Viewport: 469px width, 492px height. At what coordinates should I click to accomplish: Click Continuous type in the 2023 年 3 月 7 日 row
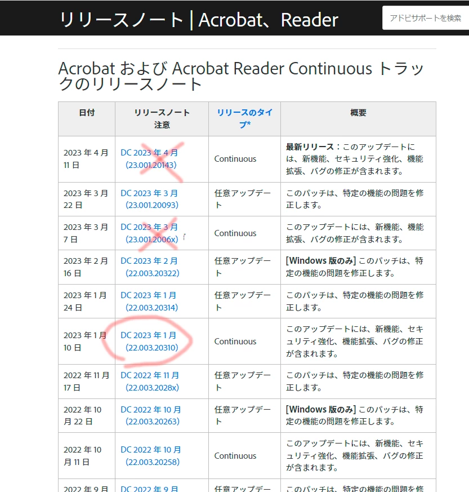pyautogui.click(x=235, y=233)
